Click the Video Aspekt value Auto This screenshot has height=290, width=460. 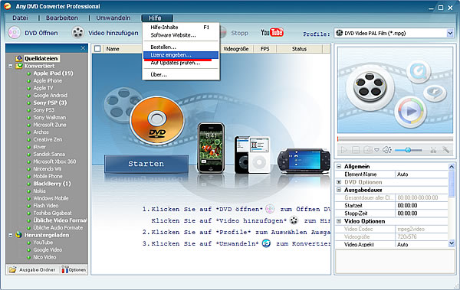click(x=422, y=244)
